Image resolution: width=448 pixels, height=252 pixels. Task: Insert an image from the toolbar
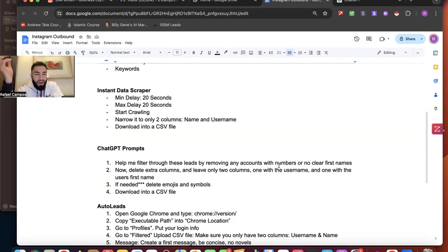pos(251,53)
